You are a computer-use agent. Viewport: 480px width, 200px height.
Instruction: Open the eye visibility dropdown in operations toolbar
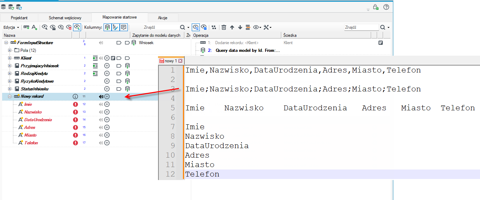(257, 27)
